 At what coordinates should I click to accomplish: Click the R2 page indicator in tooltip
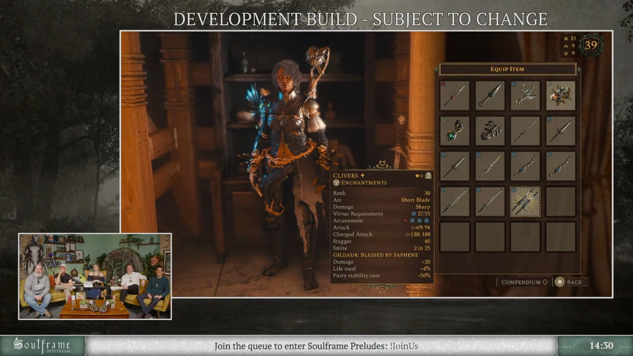[429, 176]
